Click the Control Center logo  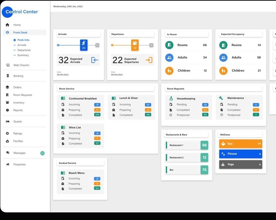(20, 12)
